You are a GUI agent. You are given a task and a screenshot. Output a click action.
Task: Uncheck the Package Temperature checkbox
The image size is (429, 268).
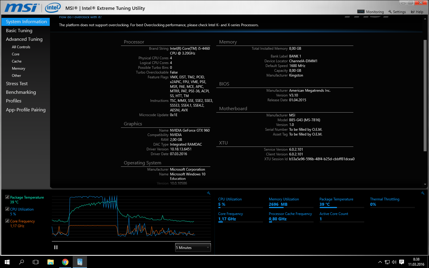click(7, 197)
